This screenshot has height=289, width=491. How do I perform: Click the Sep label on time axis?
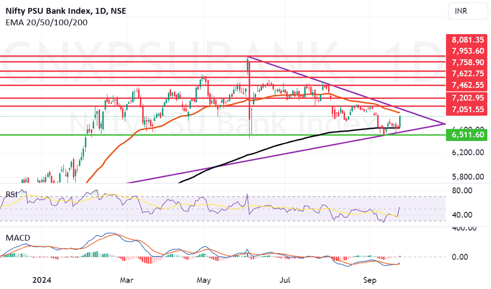click(x=370, y=280)
